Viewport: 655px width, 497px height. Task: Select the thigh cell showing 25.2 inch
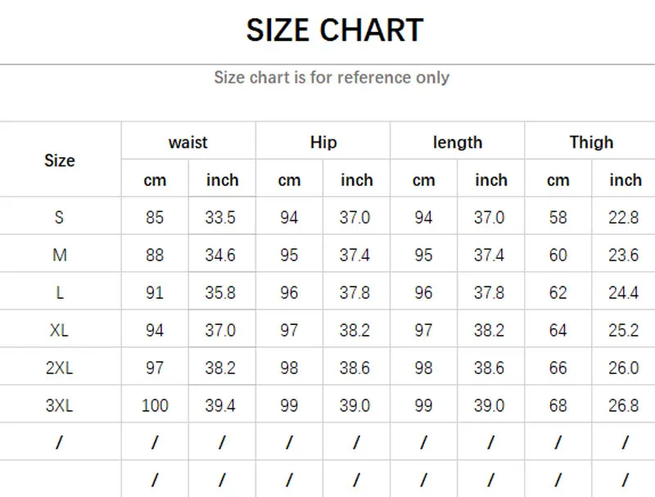(624, 331)
